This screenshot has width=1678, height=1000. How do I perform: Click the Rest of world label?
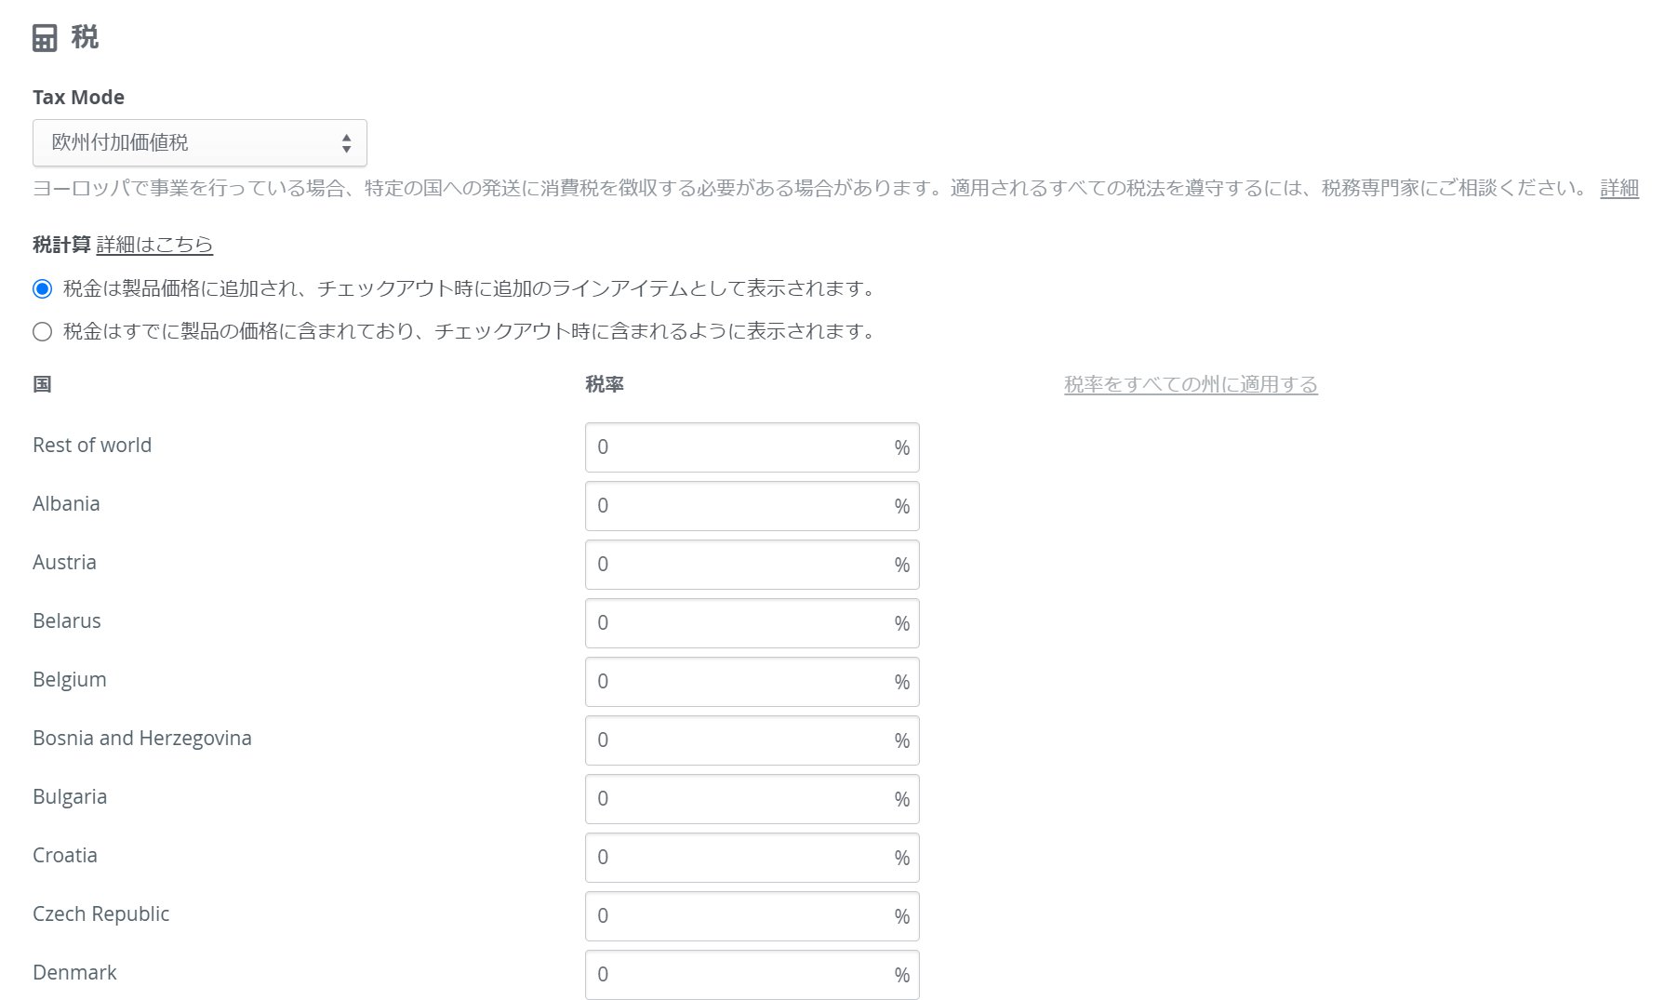coord(92,445)
